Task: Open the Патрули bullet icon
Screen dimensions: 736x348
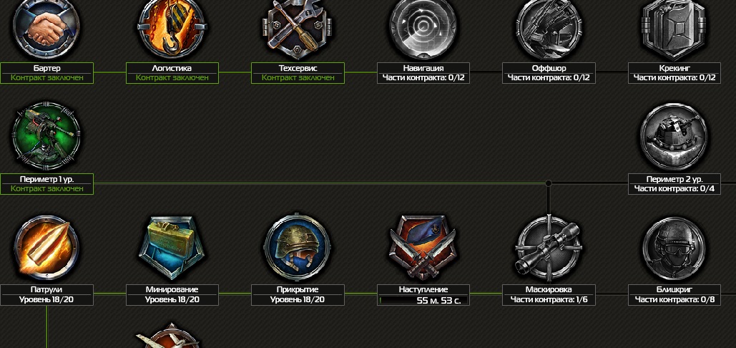Action: (x=46, y=248)
